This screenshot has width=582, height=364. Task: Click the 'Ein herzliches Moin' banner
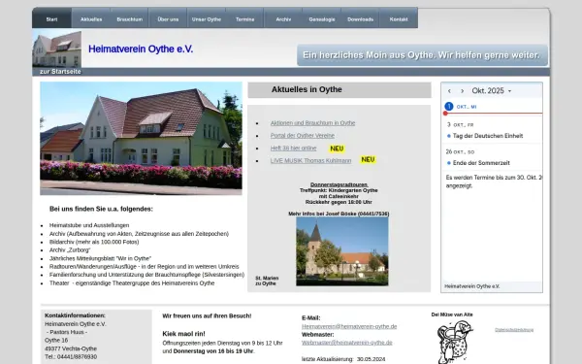tap(422, 55)
